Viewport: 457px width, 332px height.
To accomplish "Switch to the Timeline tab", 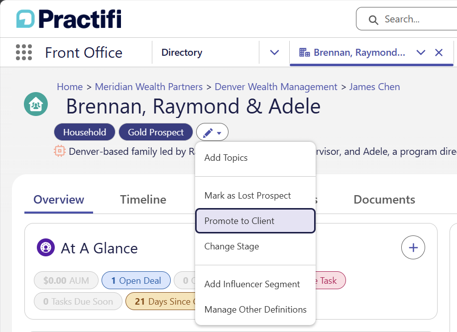I will click(x=143, y=200).
